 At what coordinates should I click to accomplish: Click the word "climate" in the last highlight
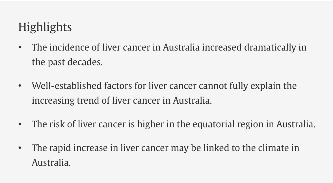click(x=271, y=148)
